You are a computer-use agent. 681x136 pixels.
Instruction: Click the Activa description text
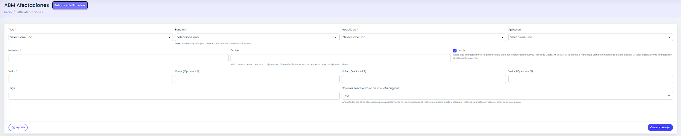point(562,56)
